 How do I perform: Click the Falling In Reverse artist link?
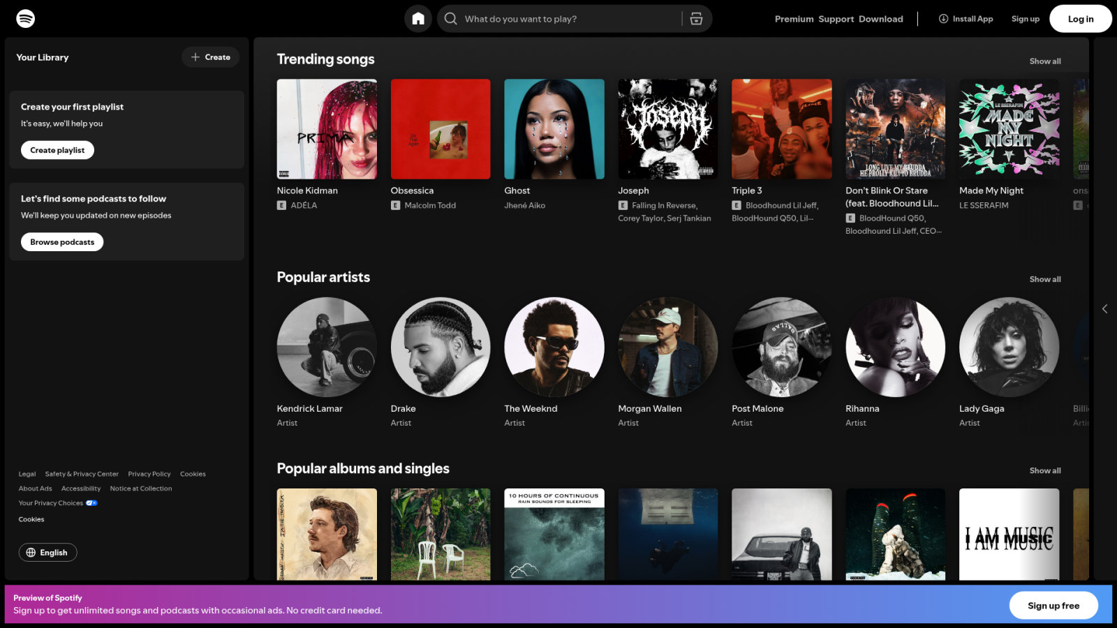664,205
